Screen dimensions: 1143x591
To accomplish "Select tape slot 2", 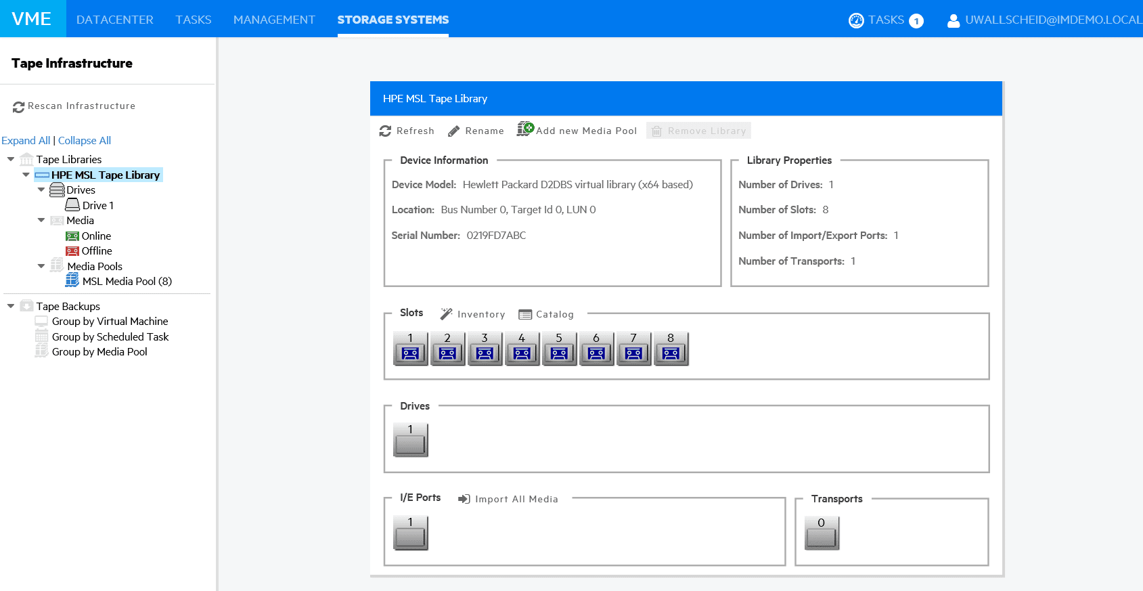I will [x=448, y=349].
